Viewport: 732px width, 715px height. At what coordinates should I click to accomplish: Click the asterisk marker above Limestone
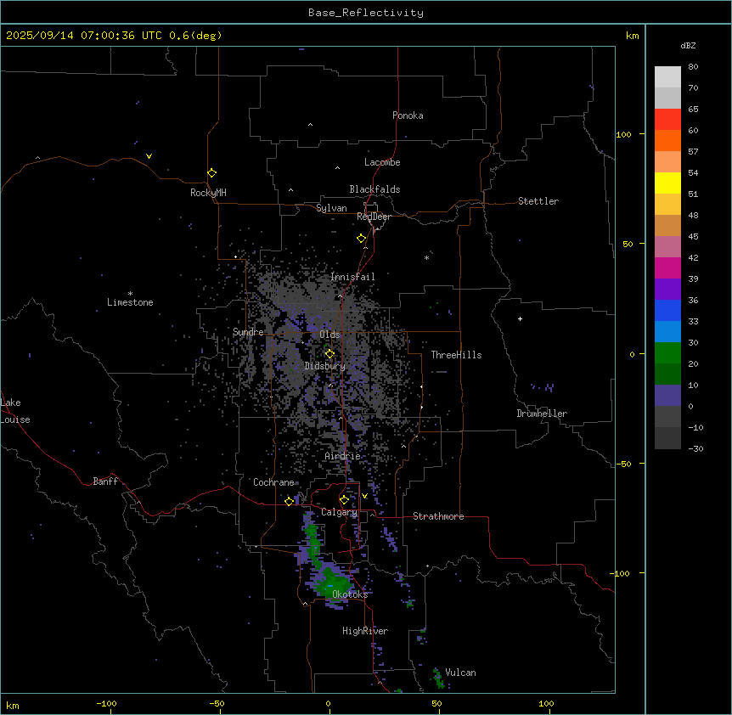point(130,293)
